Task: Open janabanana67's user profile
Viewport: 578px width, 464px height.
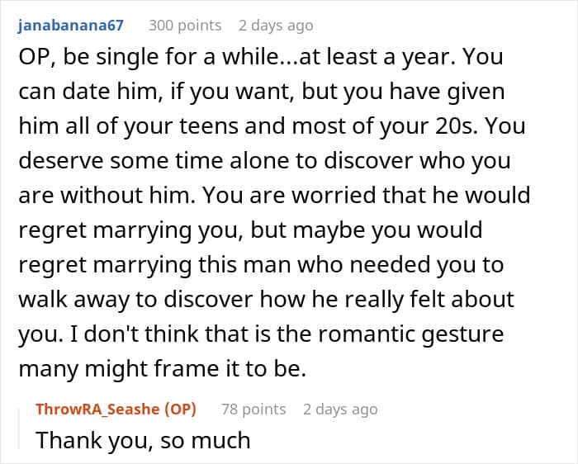Action: 70,25
